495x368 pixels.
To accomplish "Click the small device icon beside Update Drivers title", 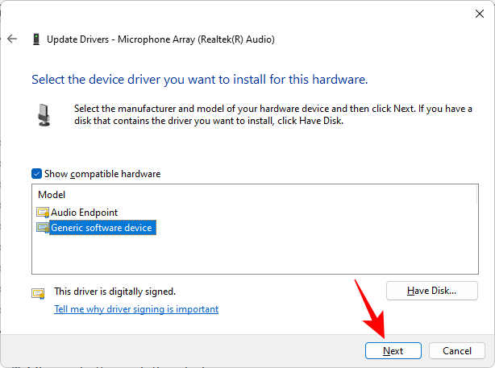I will point(36,39).
